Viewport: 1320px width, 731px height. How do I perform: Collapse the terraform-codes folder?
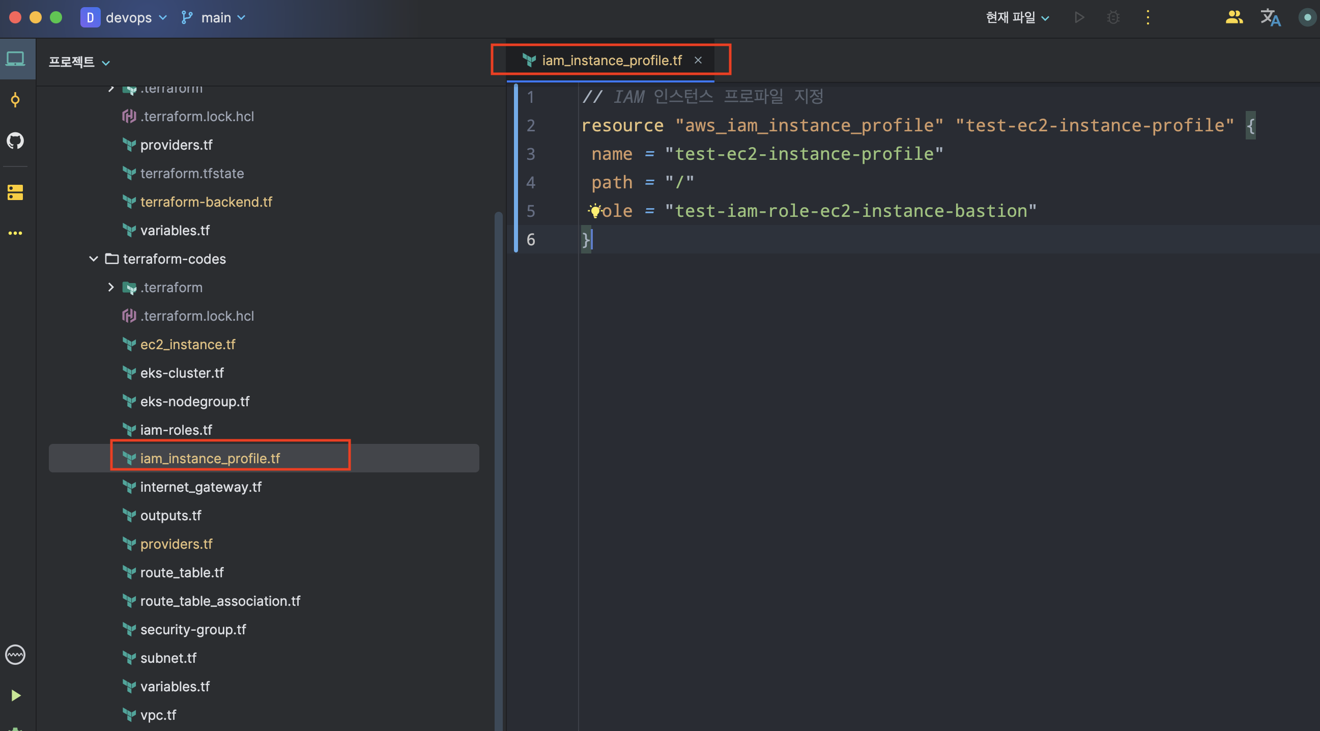click(93, 259)
